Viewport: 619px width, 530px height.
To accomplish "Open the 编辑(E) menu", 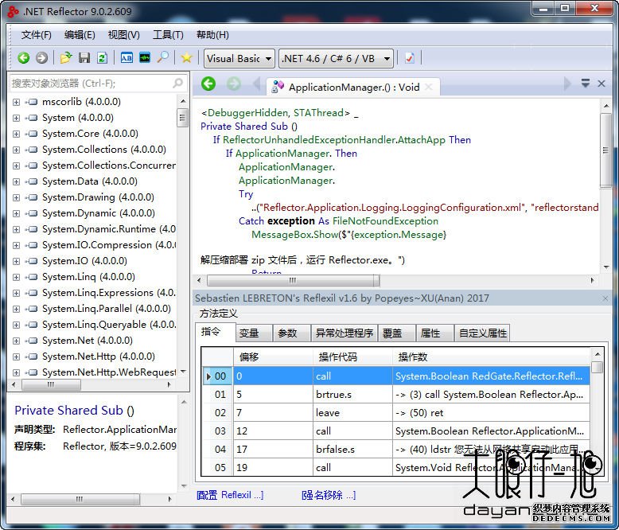I will (x=80, y=35).
